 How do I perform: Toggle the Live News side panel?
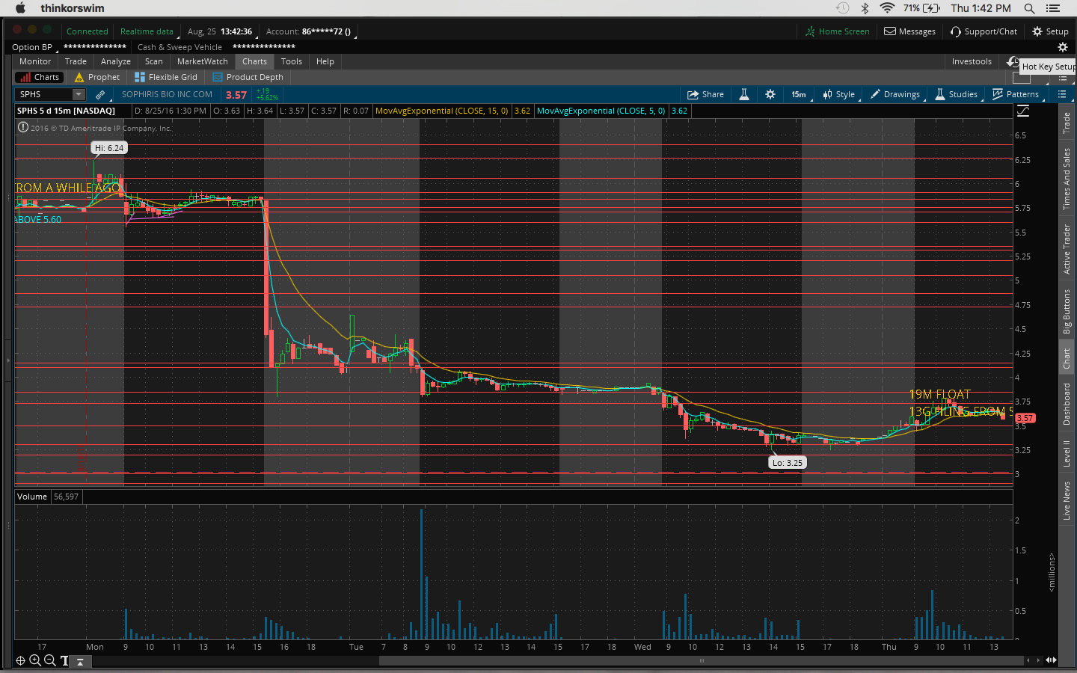[1067, 500]
